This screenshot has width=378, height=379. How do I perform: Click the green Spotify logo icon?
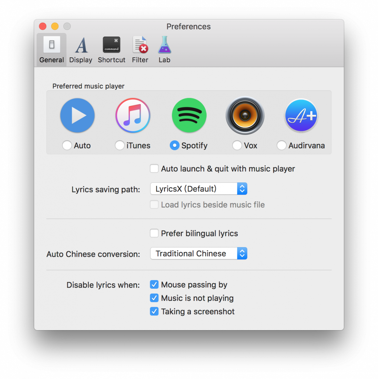pos(189,115)
